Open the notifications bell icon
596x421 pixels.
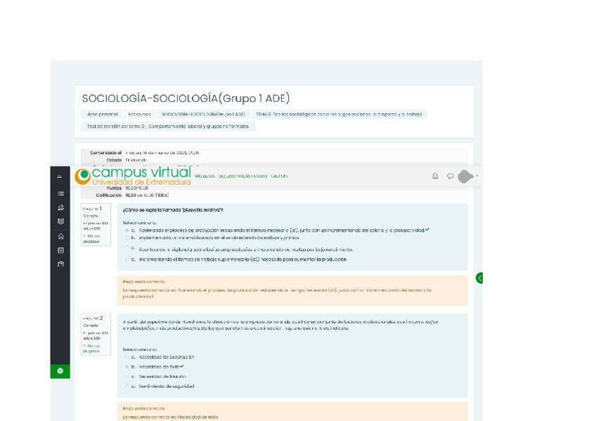435,176
